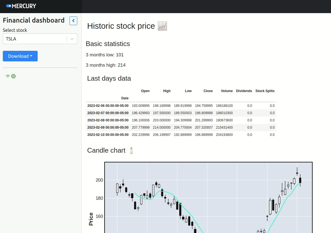Collapse the sidebar with the blue chevron
This screenshot has width=331, height=233.
[73, 21]
